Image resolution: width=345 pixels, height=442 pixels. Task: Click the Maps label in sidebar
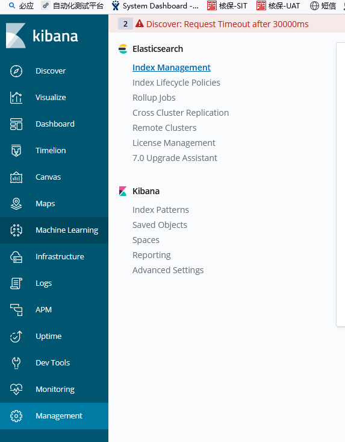(45, 204)
